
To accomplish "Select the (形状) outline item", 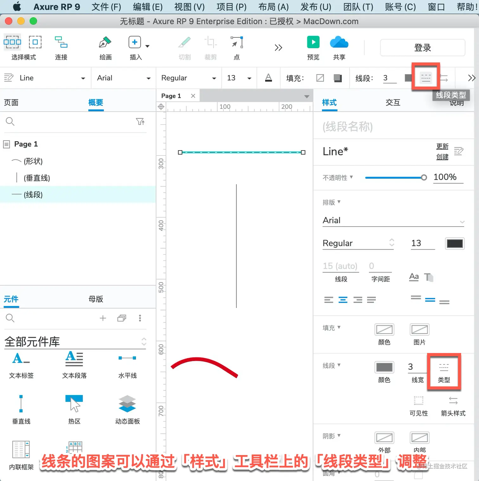I will [x=33, y=161].
